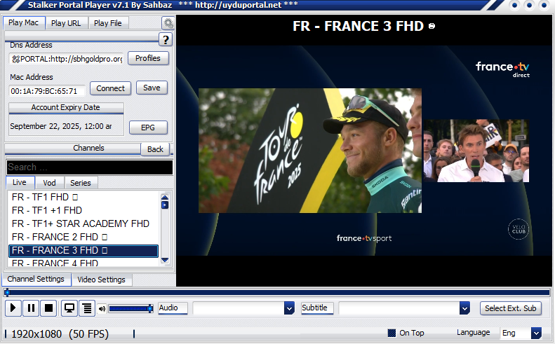Viewport: 555px width, 344px height.
Task: Mute audio using the speaker icon
Action: coord(102,309)
